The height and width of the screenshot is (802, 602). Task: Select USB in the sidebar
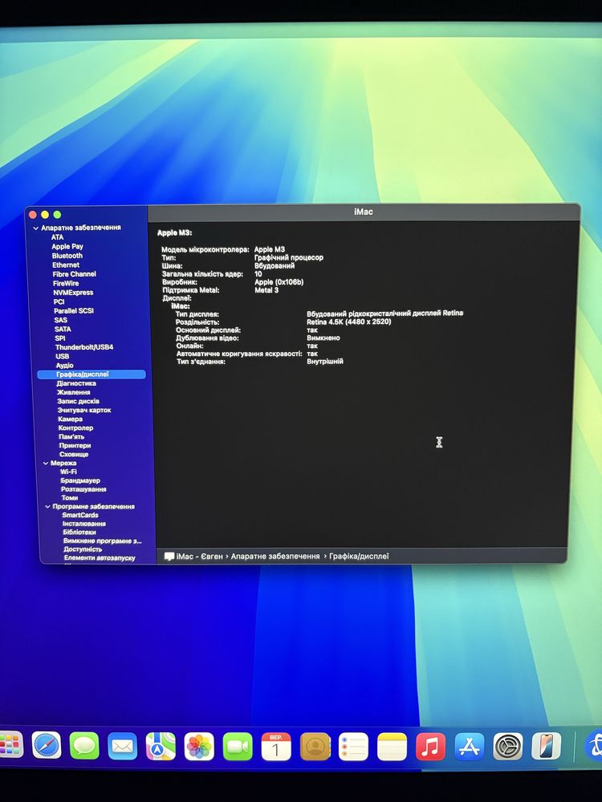63,357
